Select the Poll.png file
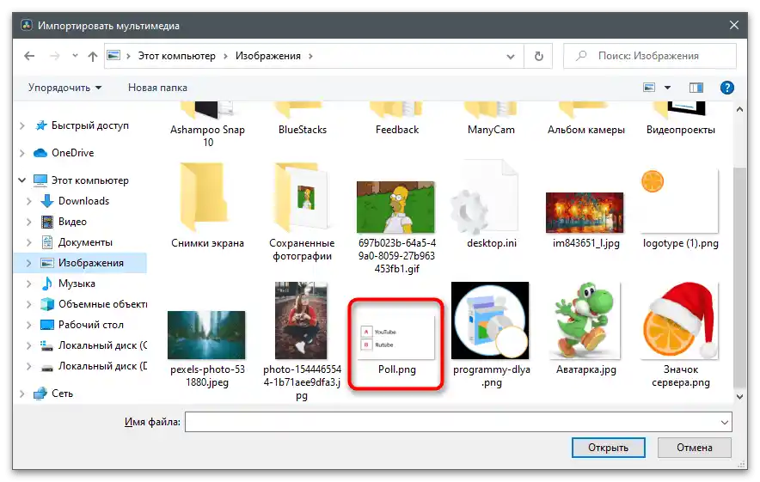 click(396, 345)
